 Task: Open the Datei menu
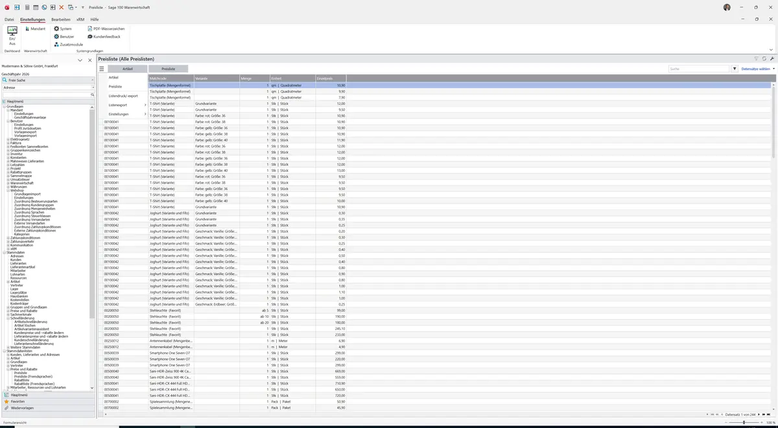point(9,19)
